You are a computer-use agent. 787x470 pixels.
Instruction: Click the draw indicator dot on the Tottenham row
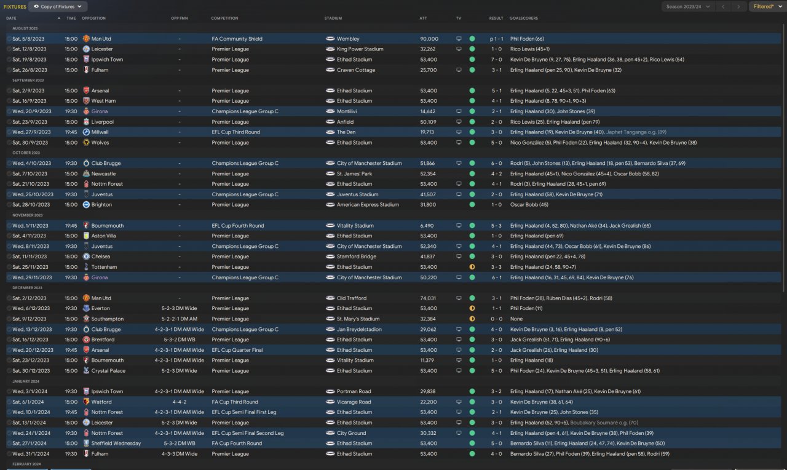coord(472,267)
